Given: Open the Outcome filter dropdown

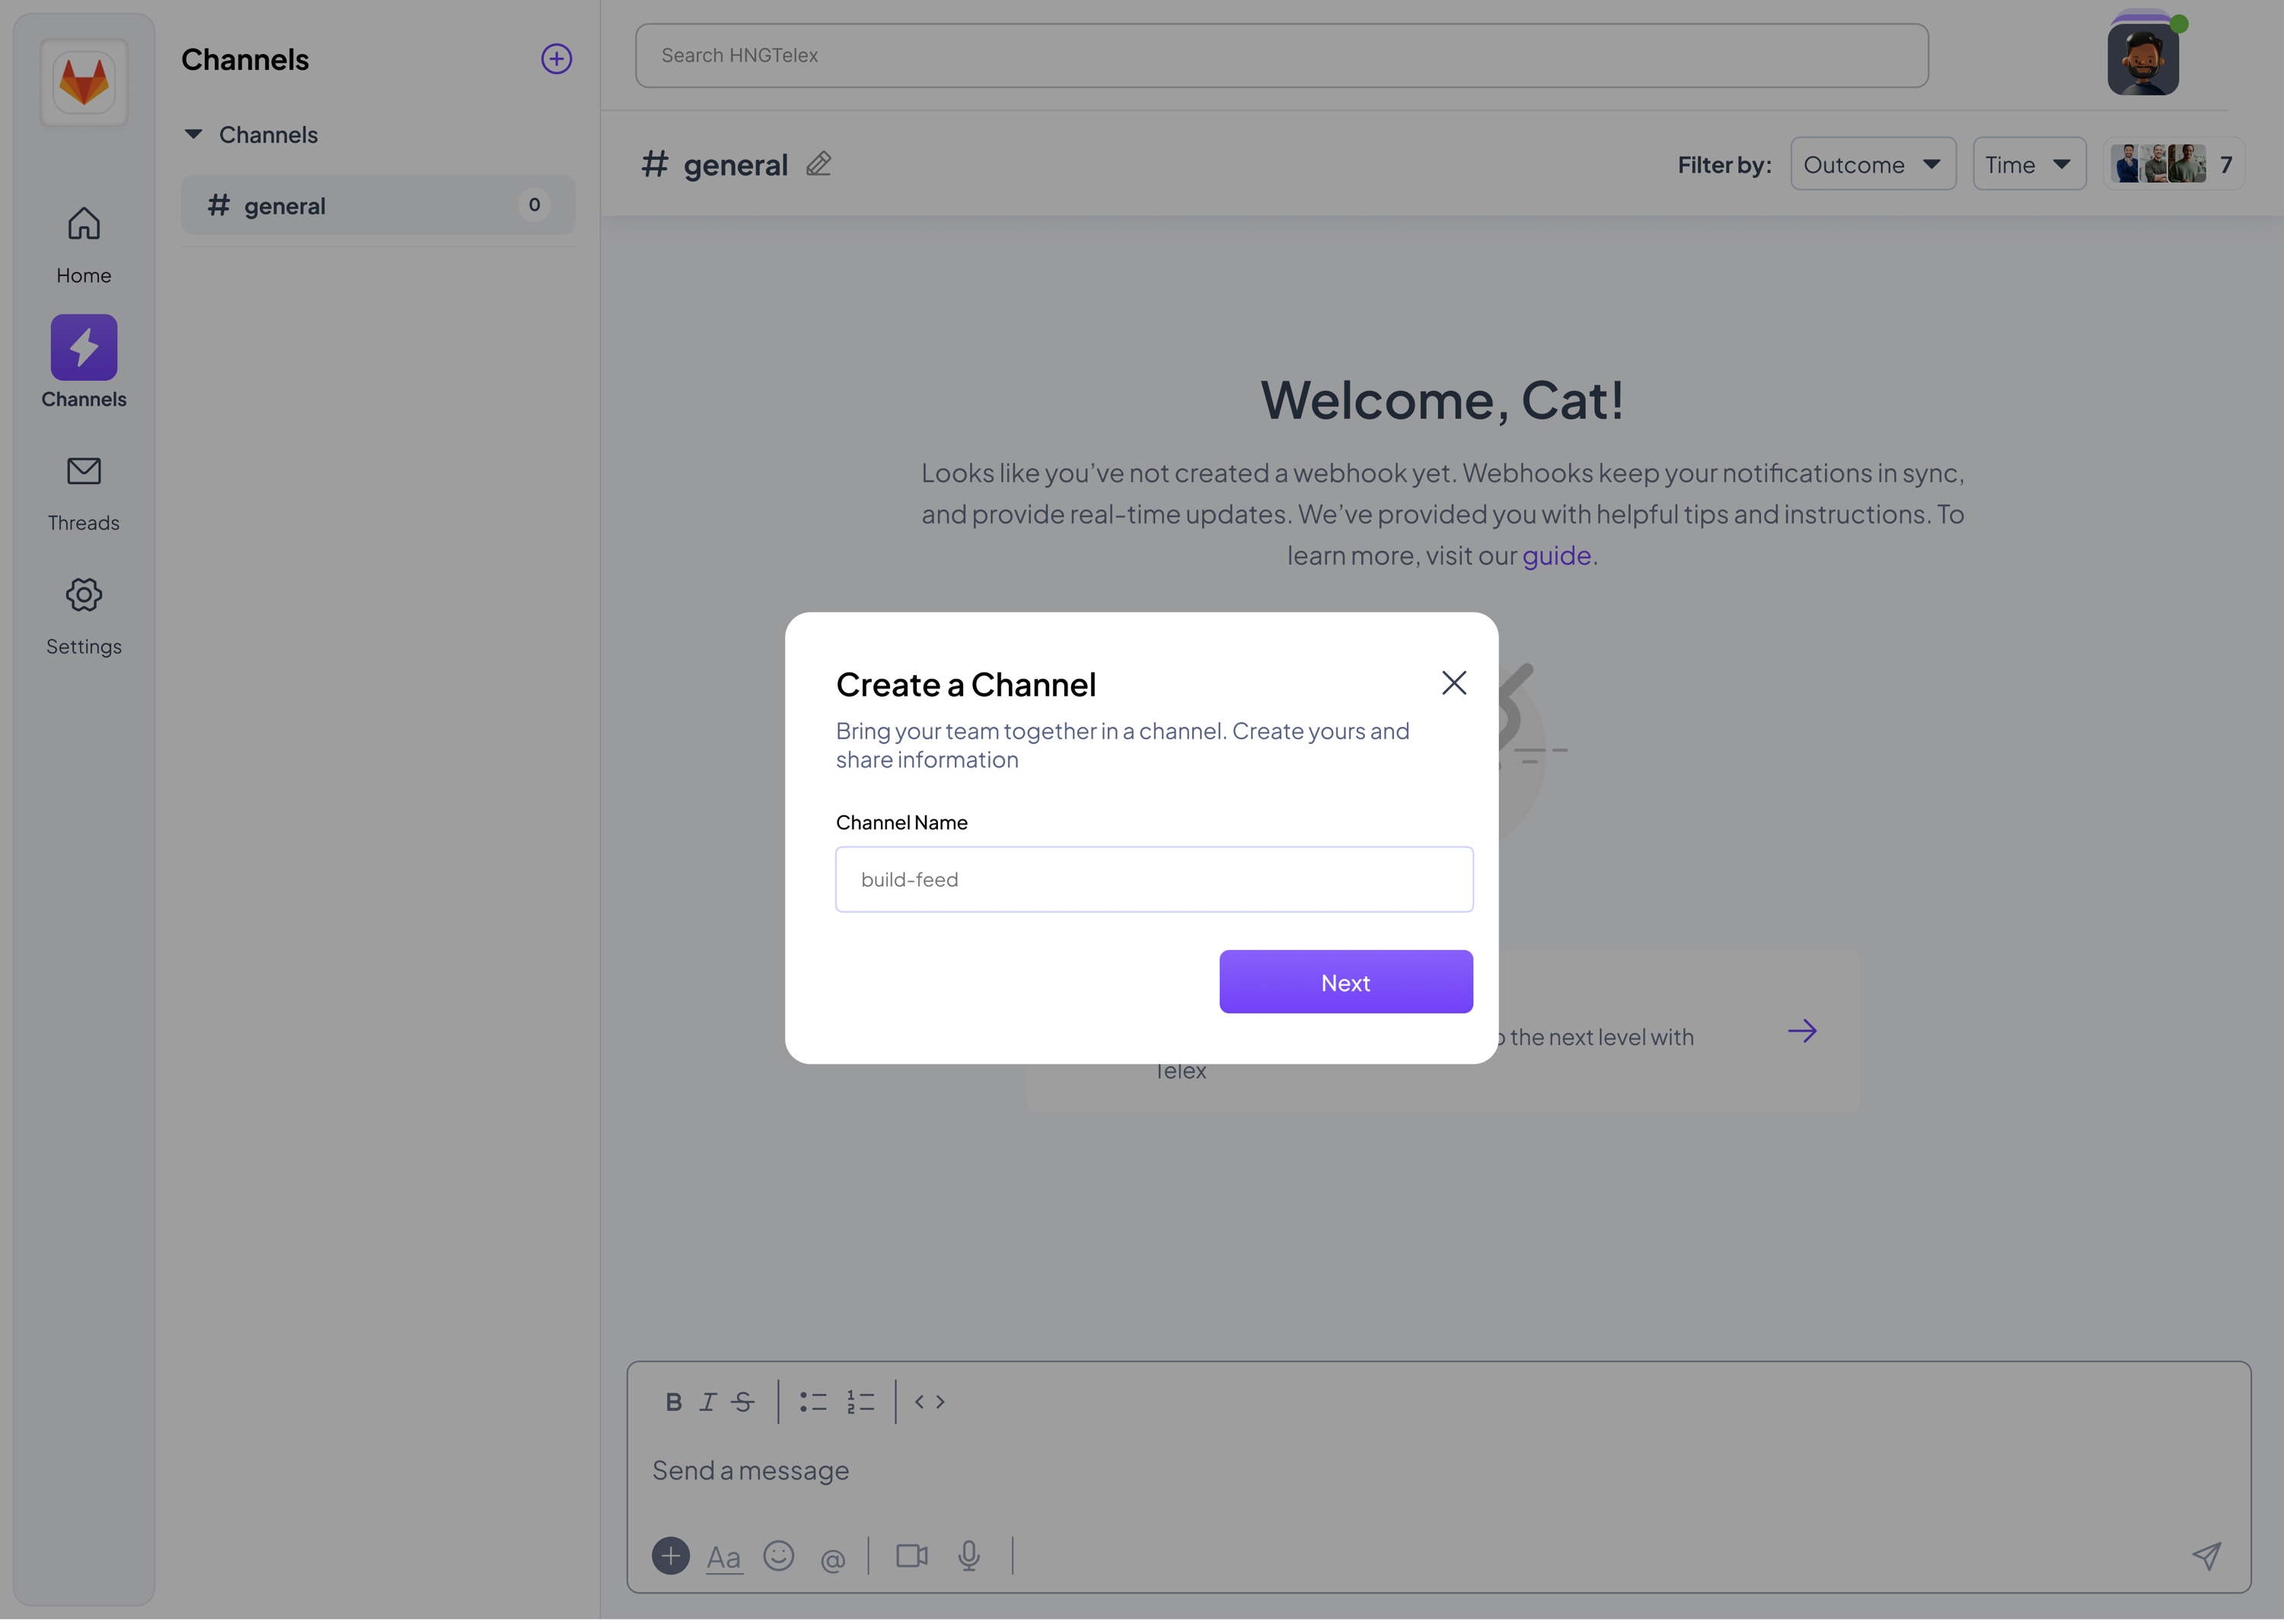Looking at the screenshot, I should click(1872, 164).
